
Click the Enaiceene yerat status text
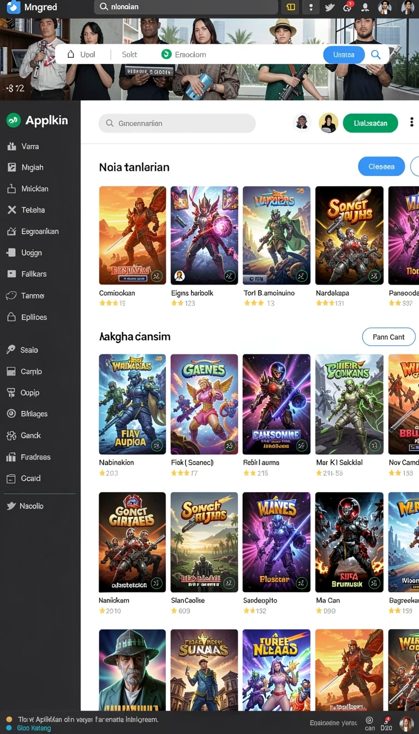pos(333,722)
